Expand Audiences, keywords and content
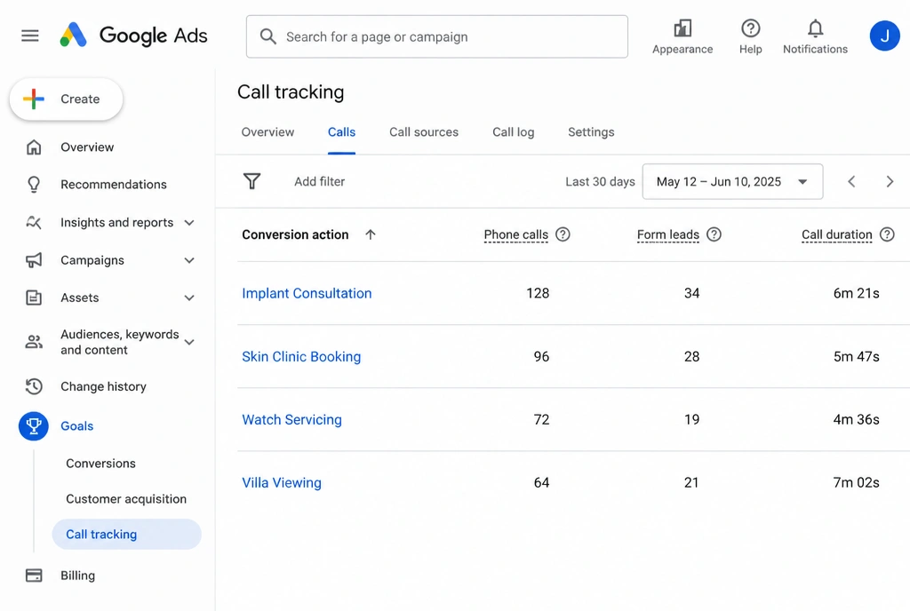 pos(189,342)
